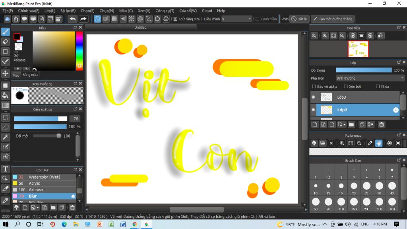Enable the crisscross grid snap
This screenshot has width=407, height=229.
[114, 19]
